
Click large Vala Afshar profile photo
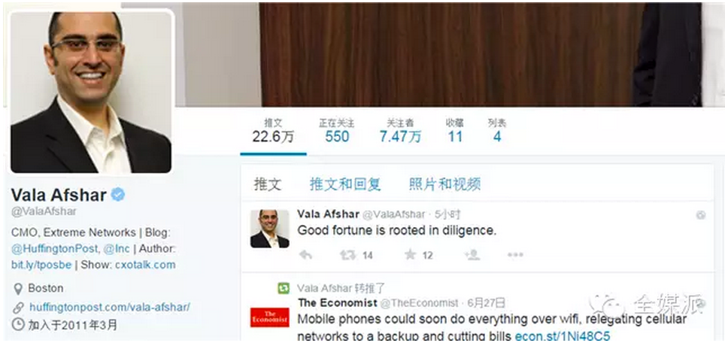tap(90, 93)
